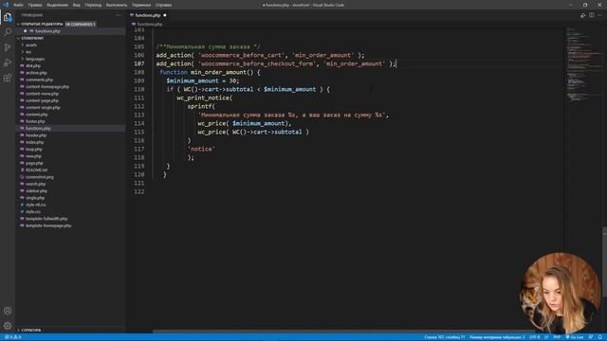The height and width of the screenshot is (341, 607).
Task: Open the editor more actions ellipsis
Action: pos(600,15)
